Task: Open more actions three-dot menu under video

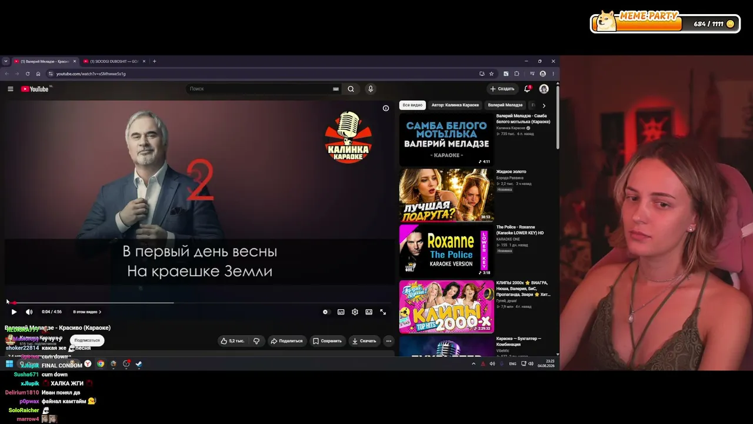Action: (388, 341)
